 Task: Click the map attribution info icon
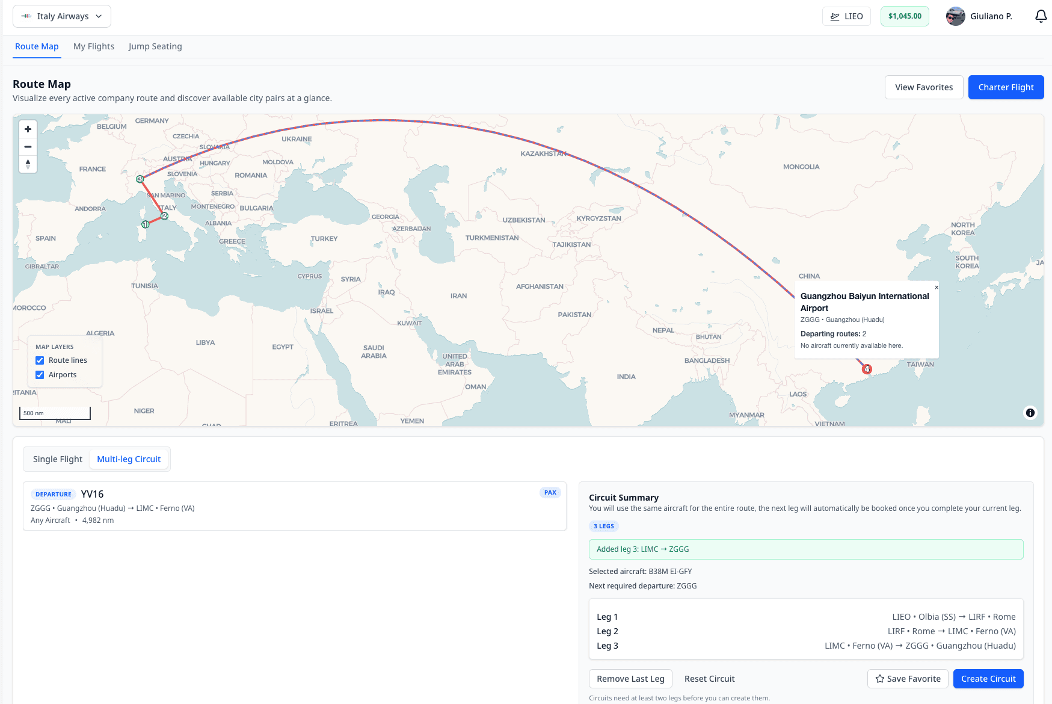(1030, 413)
